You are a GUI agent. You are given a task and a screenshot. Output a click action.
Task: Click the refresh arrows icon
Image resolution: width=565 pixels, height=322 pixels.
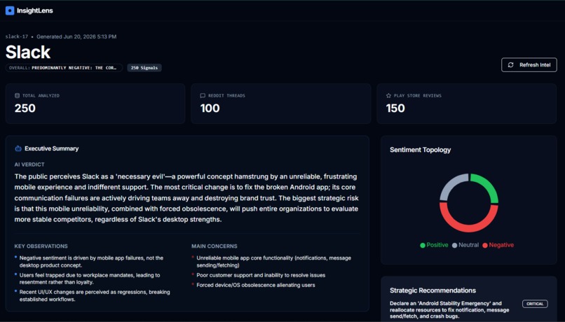510,65
